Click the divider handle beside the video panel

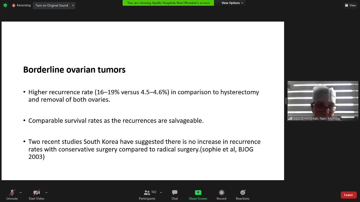[x=286, y=101]
